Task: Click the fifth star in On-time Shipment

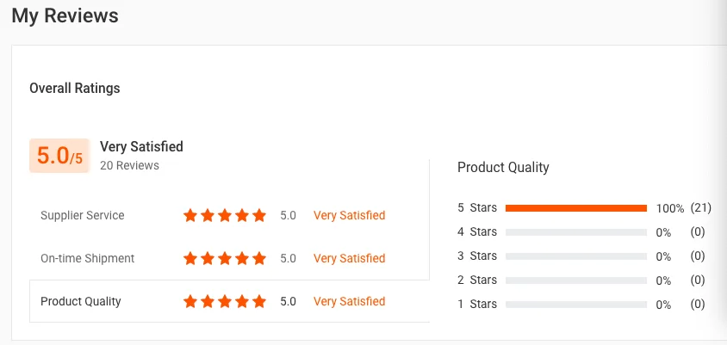Action: pyautogui.click(x=259, y=258)
